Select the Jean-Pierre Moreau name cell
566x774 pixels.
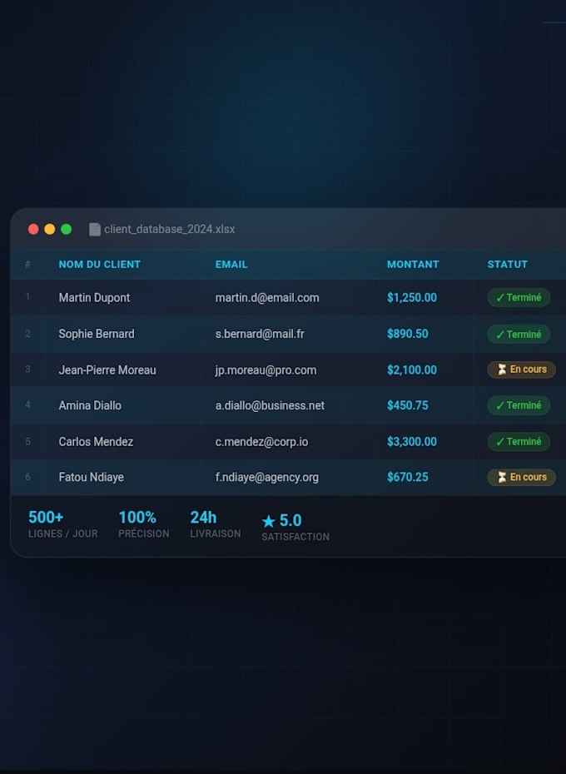tap(107, 370)
